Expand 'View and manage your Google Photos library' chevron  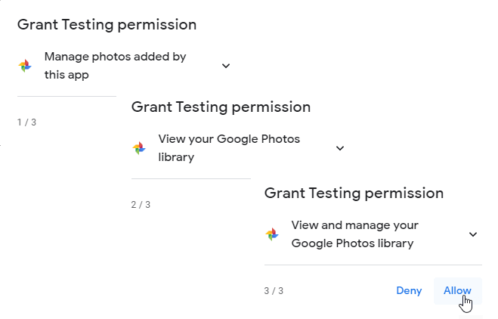473,234
